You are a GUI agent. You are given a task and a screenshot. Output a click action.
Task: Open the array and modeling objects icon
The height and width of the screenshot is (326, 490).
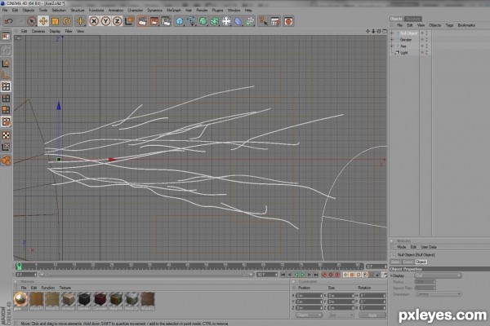click(215, 21)
